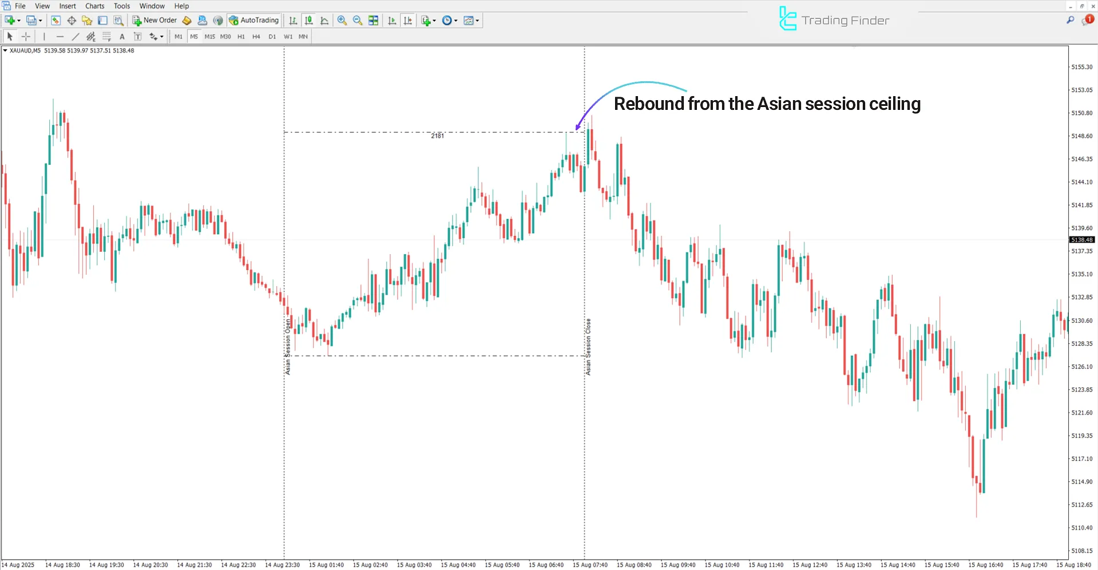The height and width of the screenshot is (570, 1098).
Task: Click the New Order button
Action: 155,21
